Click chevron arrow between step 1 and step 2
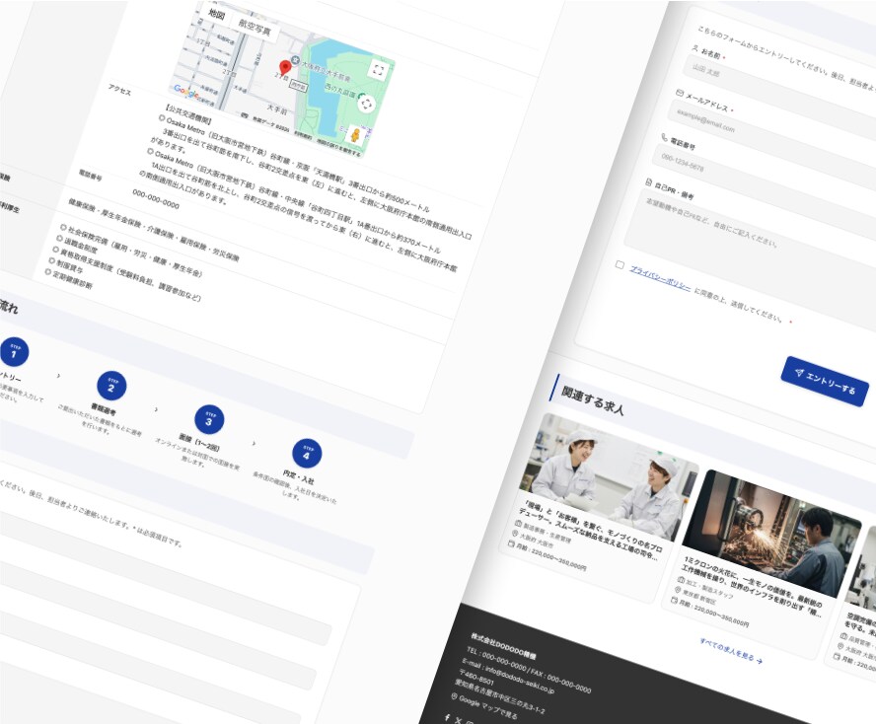The width and height of the screenshot is (876, 724). tap(58, 376)
